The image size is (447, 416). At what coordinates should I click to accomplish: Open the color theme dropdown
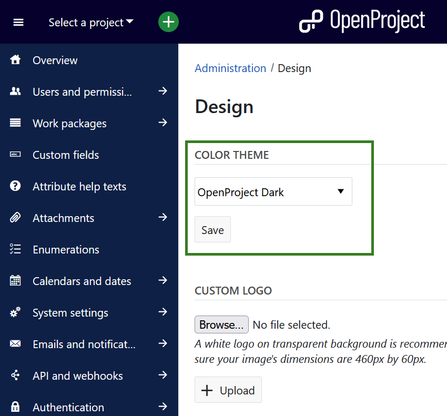point(273,192)
